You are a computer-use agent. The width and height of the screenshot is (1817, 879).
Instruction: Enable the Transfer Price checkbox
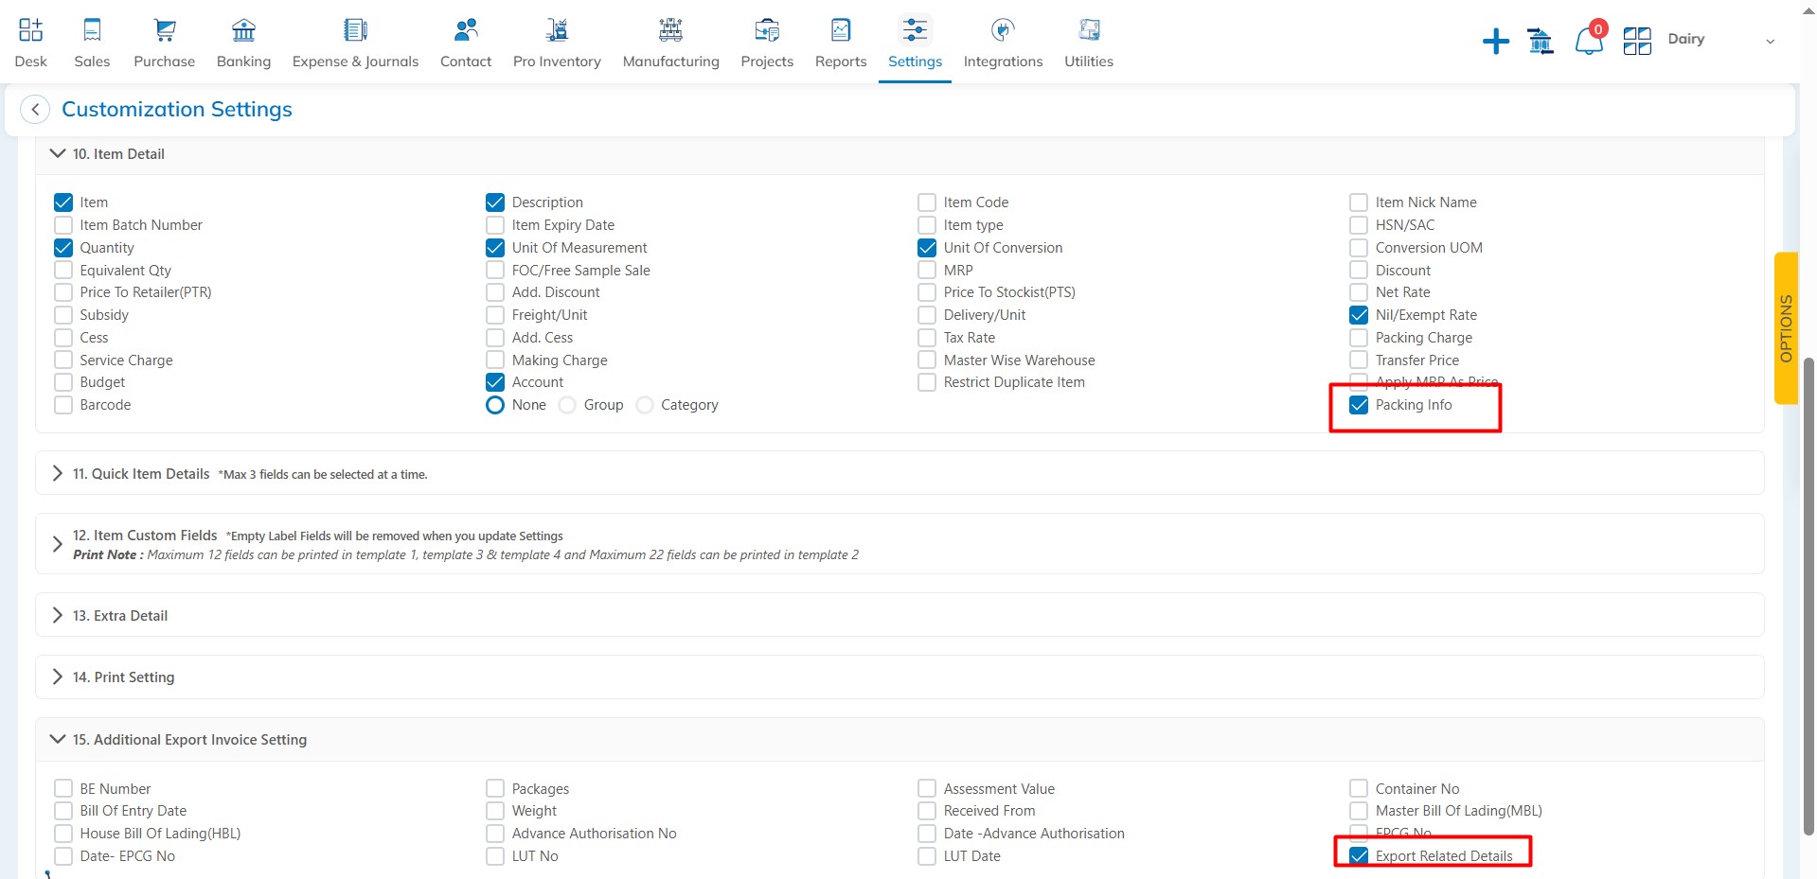1359,360
